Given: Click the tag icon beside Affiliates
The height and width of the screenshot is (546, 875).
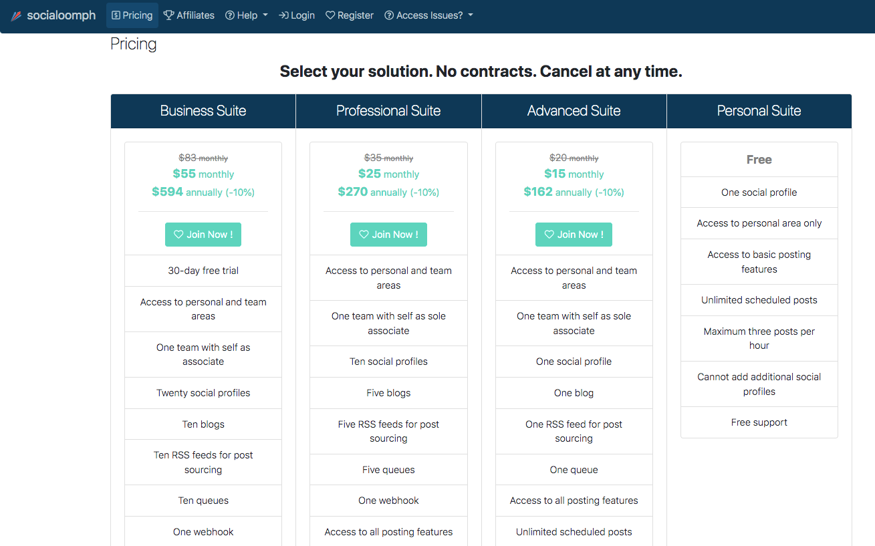Looking at the screenshot, I should tap(169, 15).
